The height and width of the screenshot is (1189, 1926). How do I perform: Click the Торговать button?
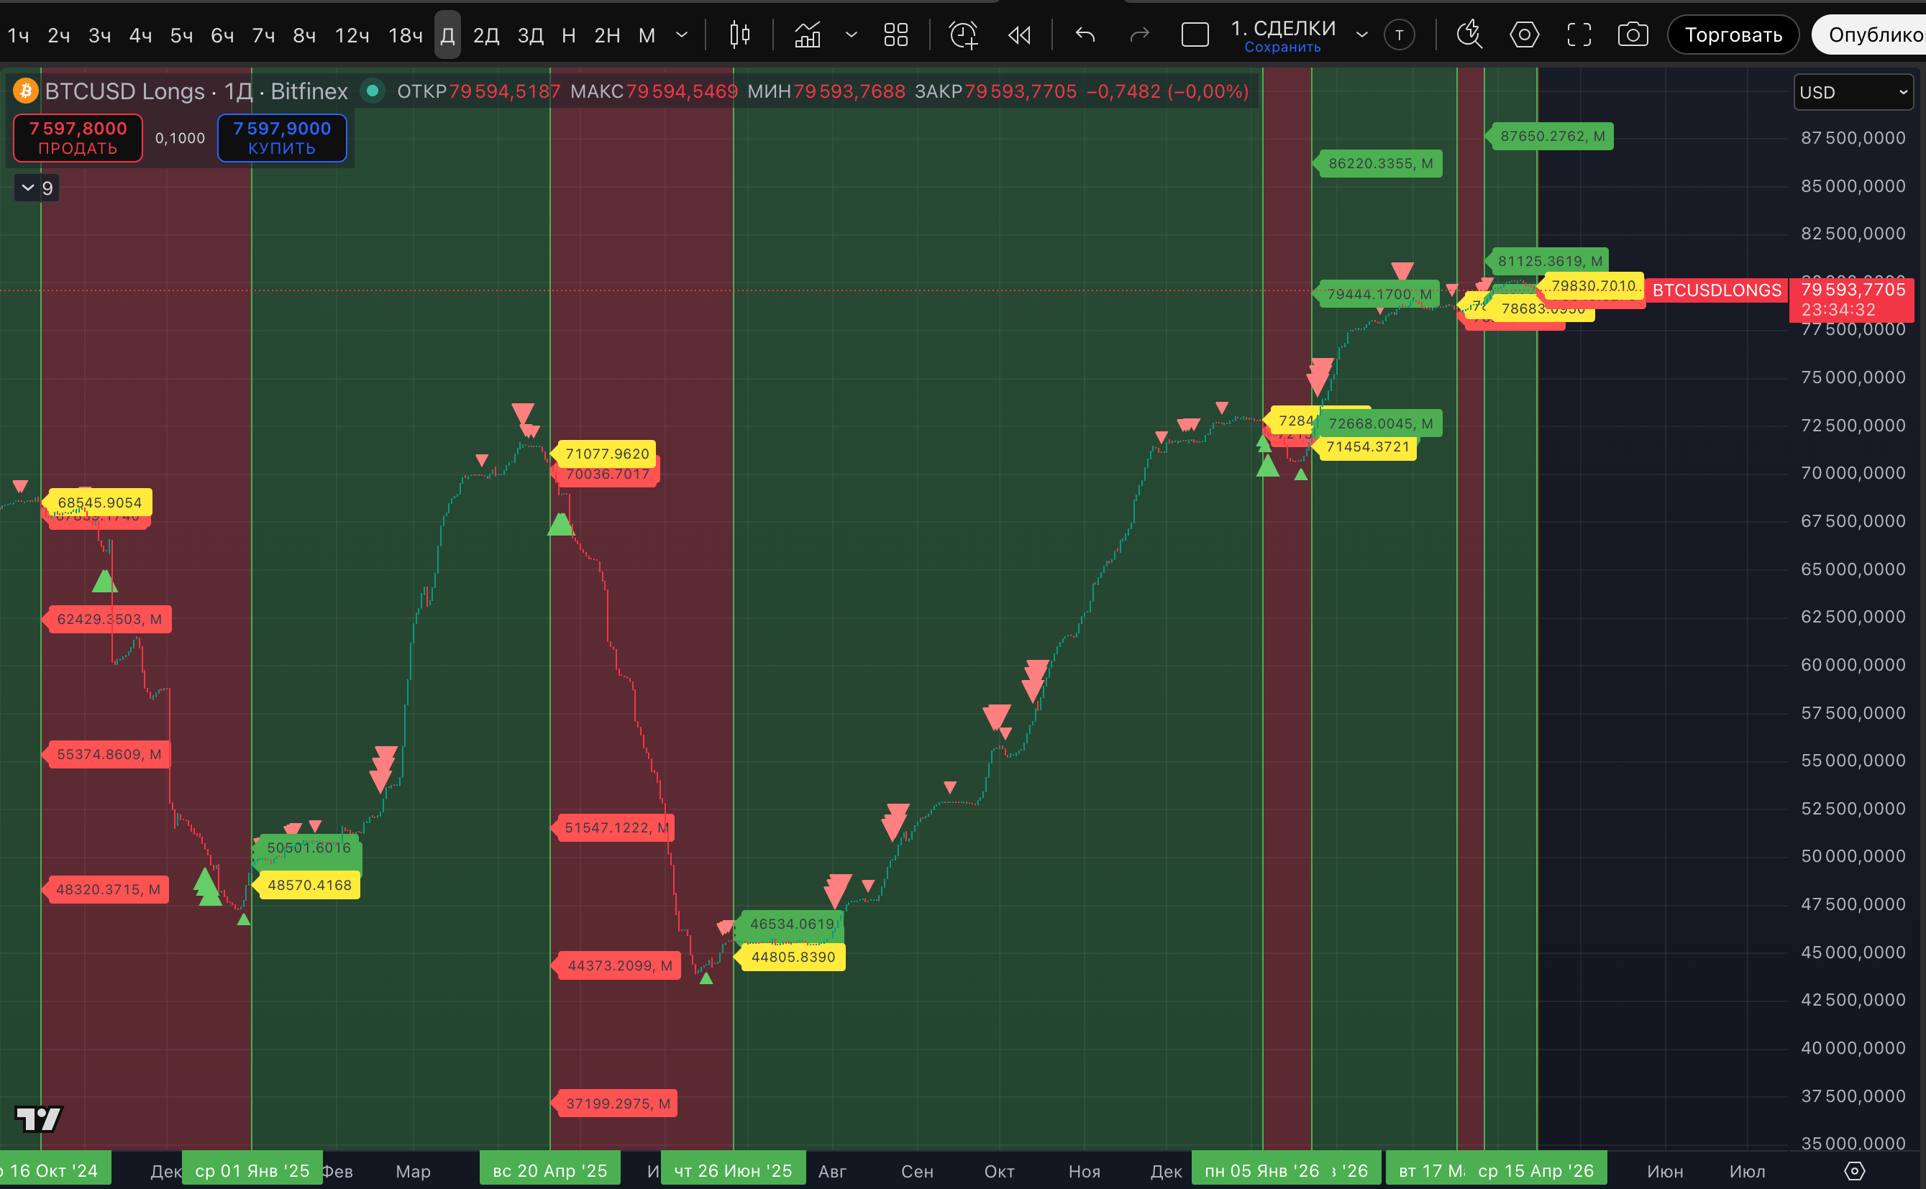click(x=1733, y=35)
